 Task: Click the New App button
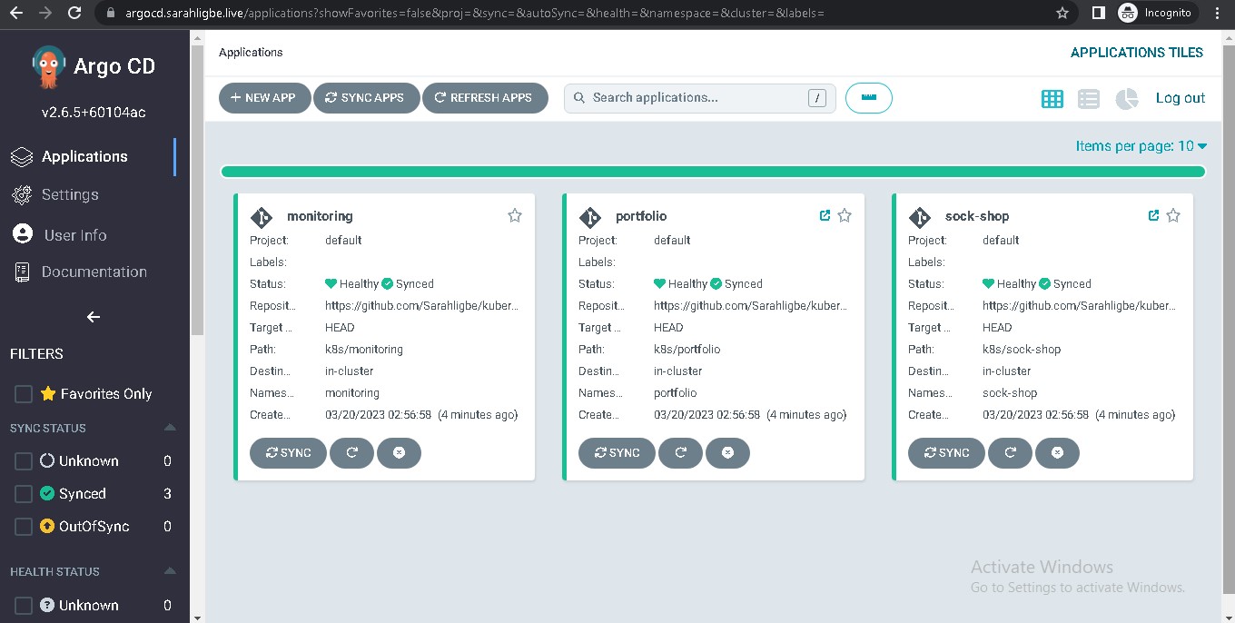pyautogui.click(x=264, y=98)
